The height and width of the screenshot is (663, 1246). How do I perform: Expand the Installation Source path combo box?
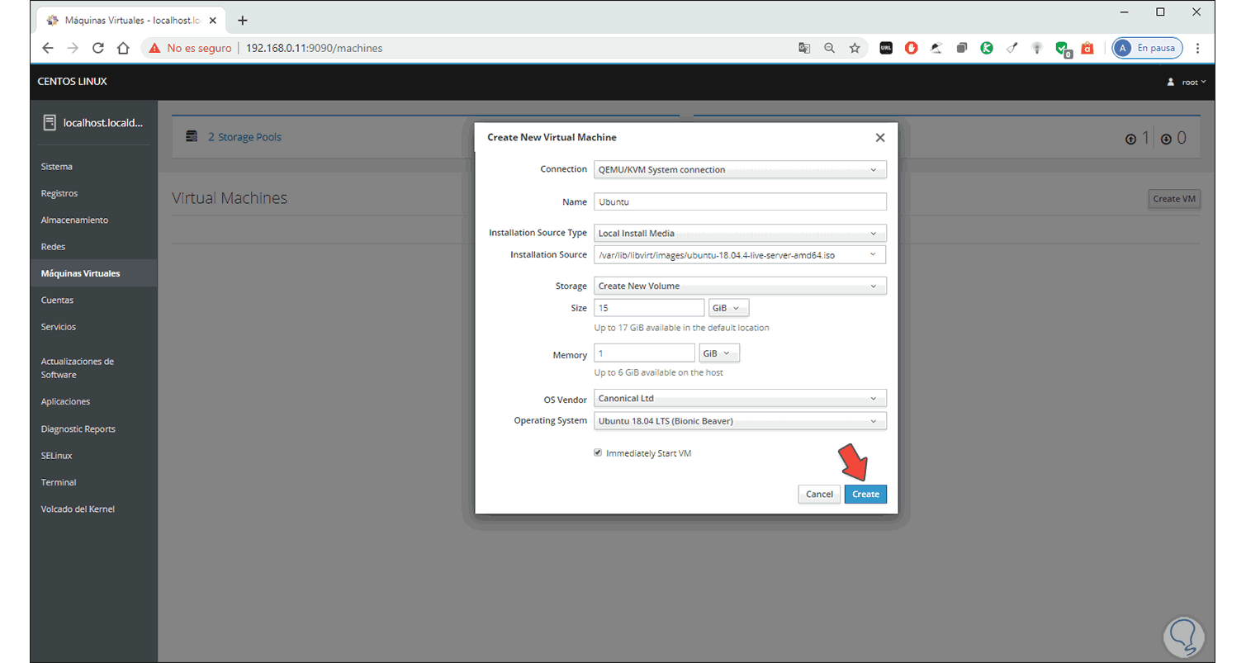(740, 255)
